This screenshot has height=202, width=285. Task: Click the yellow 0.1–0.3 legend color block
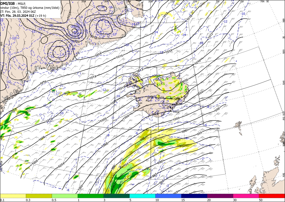13,196
